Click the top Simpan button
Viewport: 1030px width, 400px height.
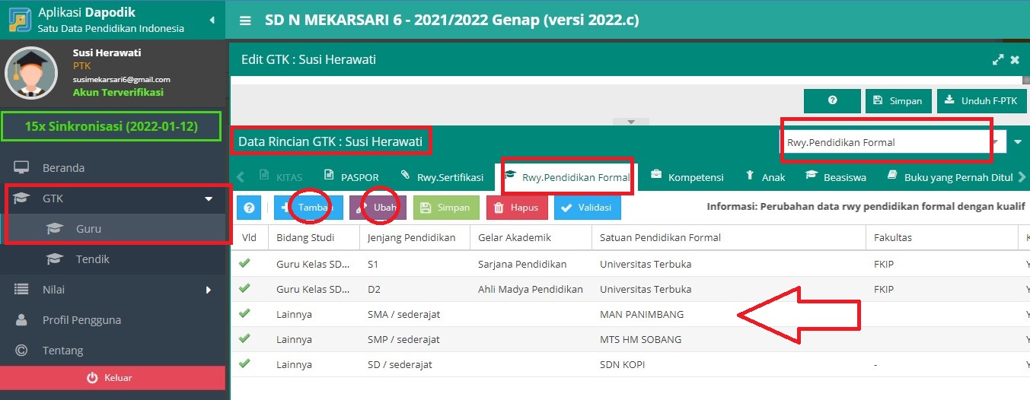click(x=898, y=101)
